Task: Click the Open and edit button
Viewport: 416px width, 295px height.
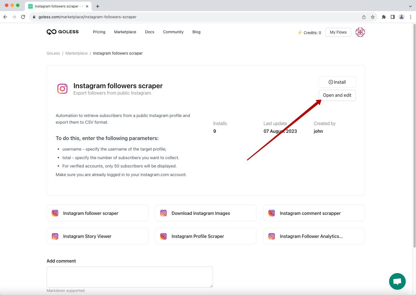Action: point(337,95)
